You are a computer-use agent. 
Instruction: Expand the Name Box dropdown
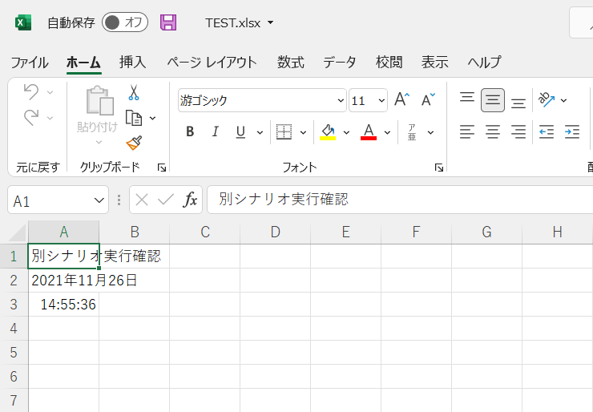click(99, 200)
